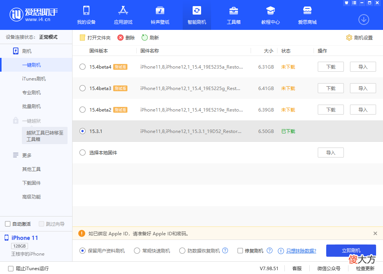The image size is (383, 274).
Task: Click 客服 in status bar
Action: coord(297,268)
